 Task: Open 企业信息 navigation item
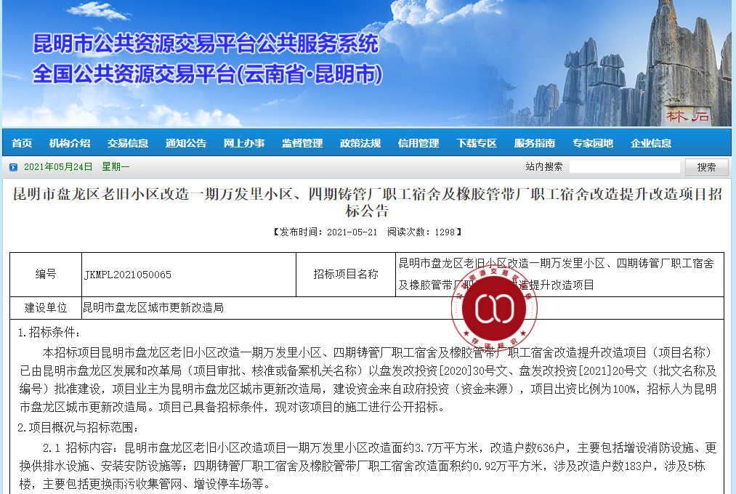click(651, 143)
